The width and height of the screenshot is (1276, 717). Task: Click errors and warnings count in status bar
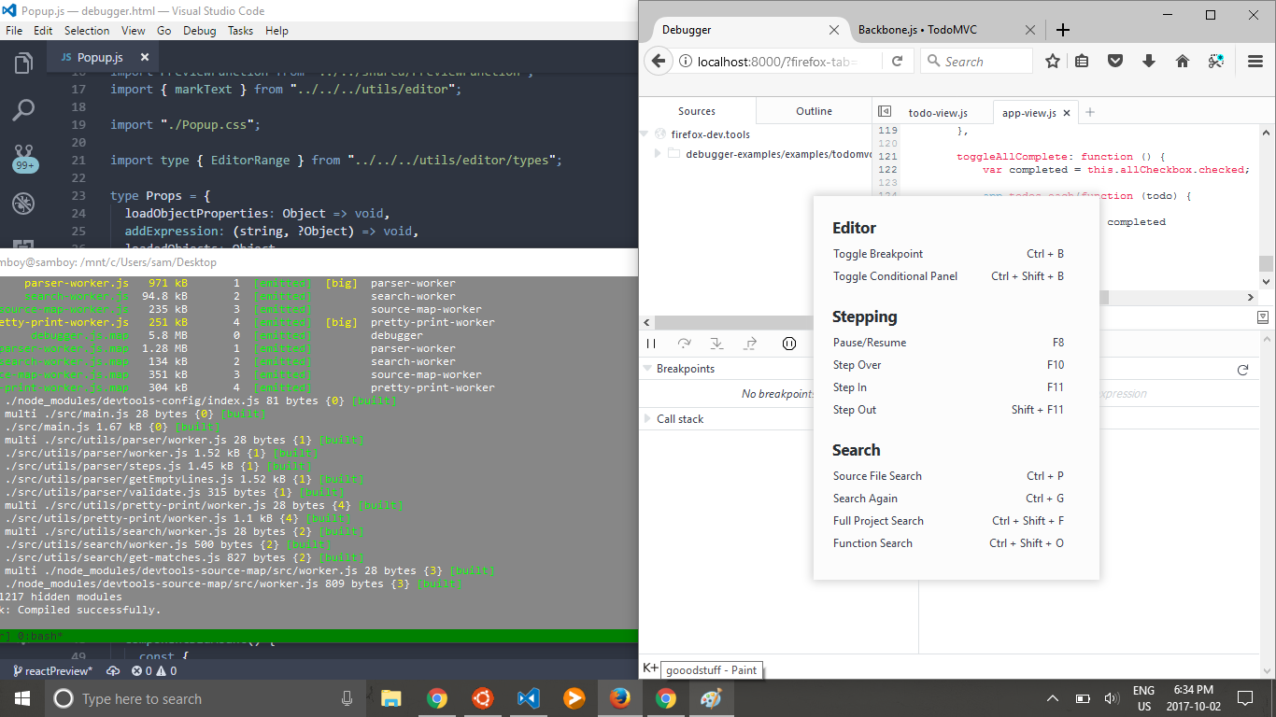pyautogui.click(x=154, y=670)
